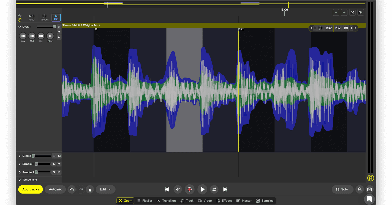The image size is (392, 205).
Task: Collapse the Deck 1 panel
Action: pyautogui.click(x=20, y=27)
